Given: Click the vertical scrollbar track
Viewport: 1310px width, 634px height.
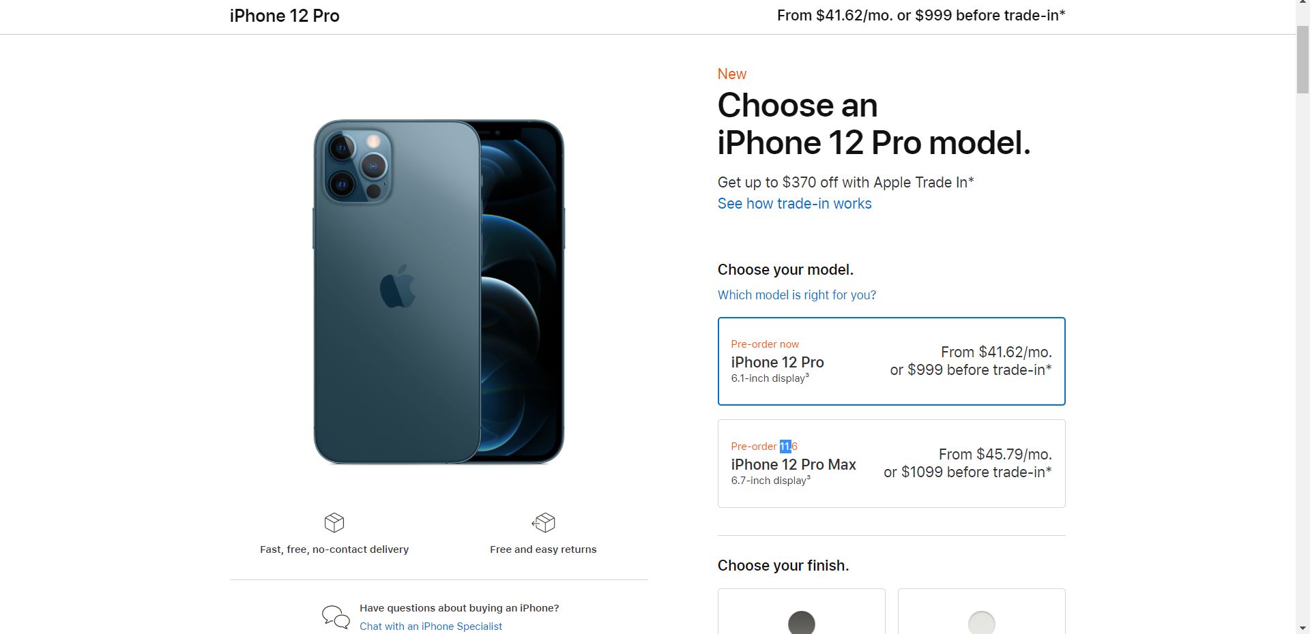Looking at the screenshot, I should pyautogui.click(x=1303, y=341).
